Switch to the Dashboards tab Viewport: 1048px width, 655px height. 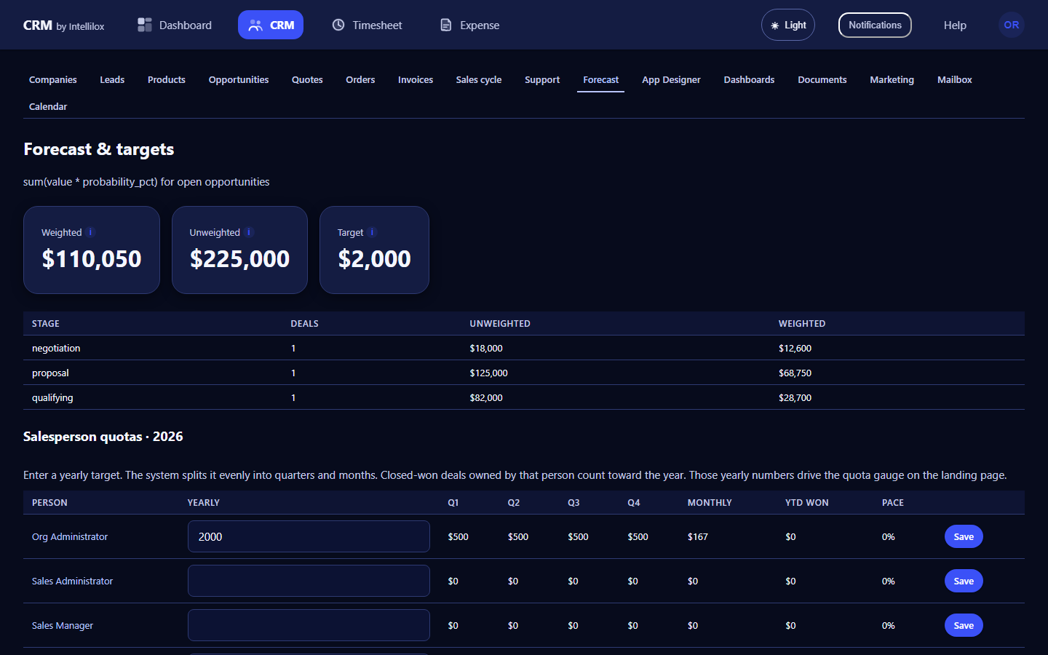749,80
